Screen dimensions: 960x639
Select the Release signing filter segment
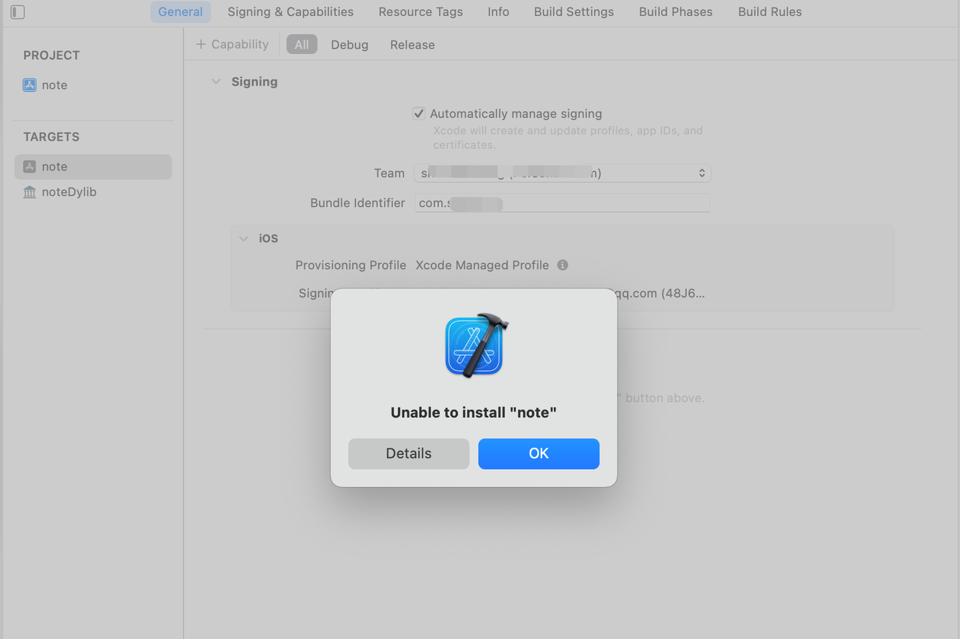412,44
